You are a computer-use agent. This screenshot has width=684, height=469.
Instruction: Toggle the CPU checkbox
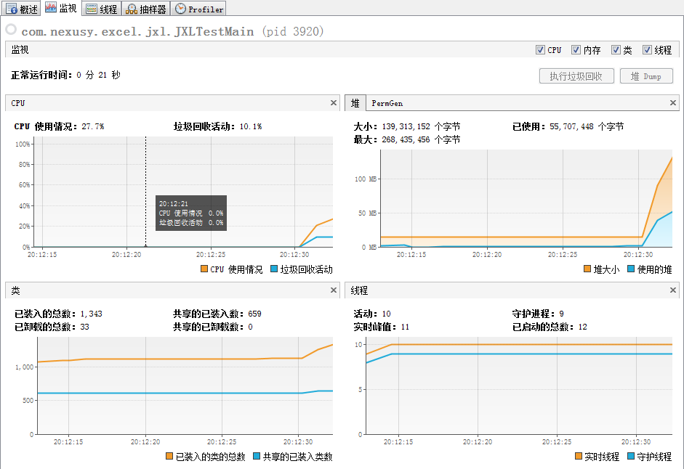pos(540,49)
